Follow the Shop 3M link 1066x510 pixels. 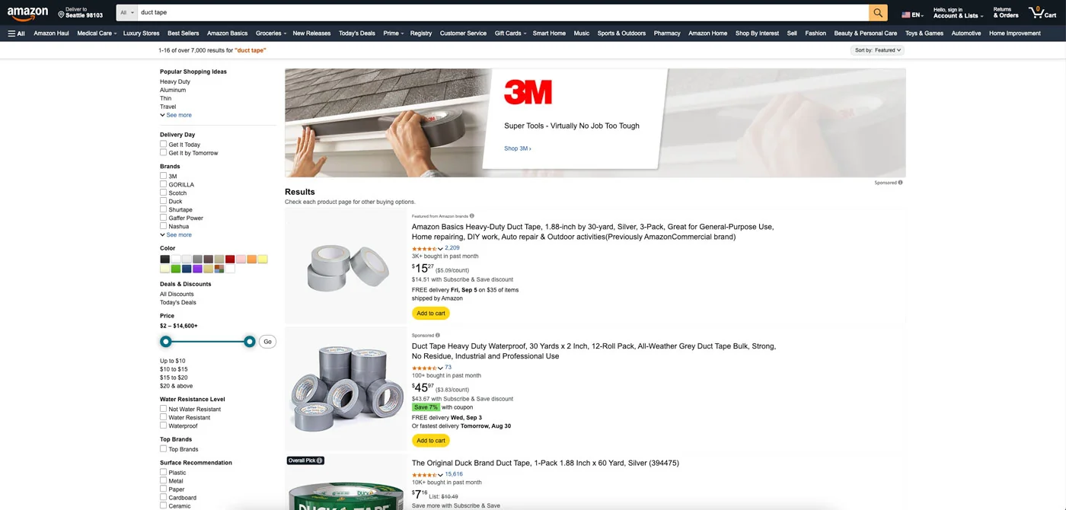518,148
